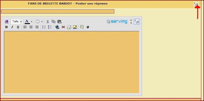Expand the smiley dropdown arrow

[42, 22]
